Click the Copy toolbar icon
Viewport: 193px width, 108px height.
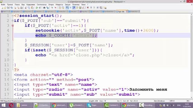click(x=29, y=8)
